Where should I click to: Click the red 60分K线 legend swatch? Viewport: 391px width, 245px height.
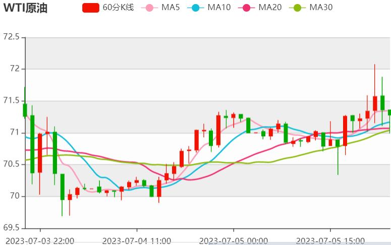pyautogui.click(x=90, y=8)
